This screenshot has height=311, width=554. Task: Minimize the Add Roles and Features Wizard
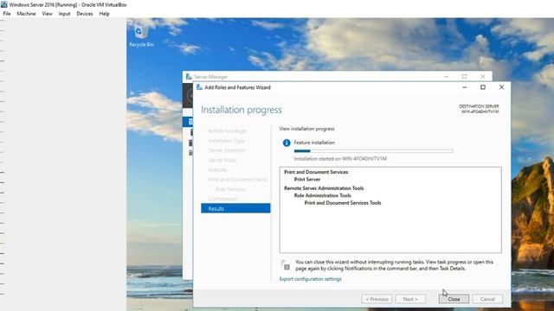tap(465, 87)
